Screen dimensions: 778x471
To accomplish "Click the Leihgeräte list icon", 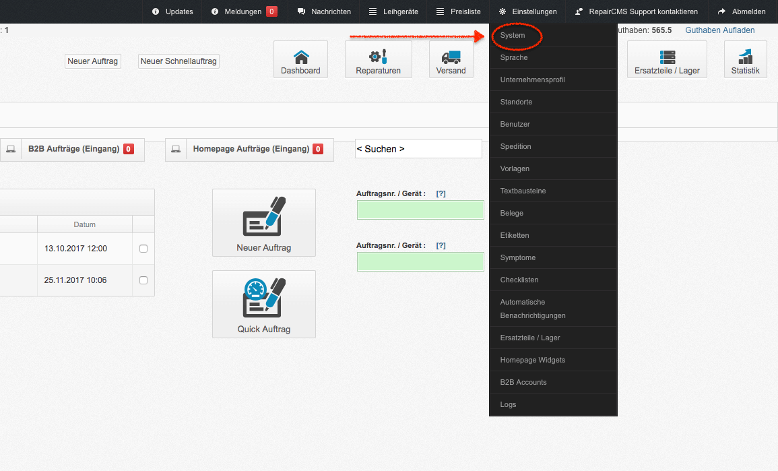I will pos(372,11).
